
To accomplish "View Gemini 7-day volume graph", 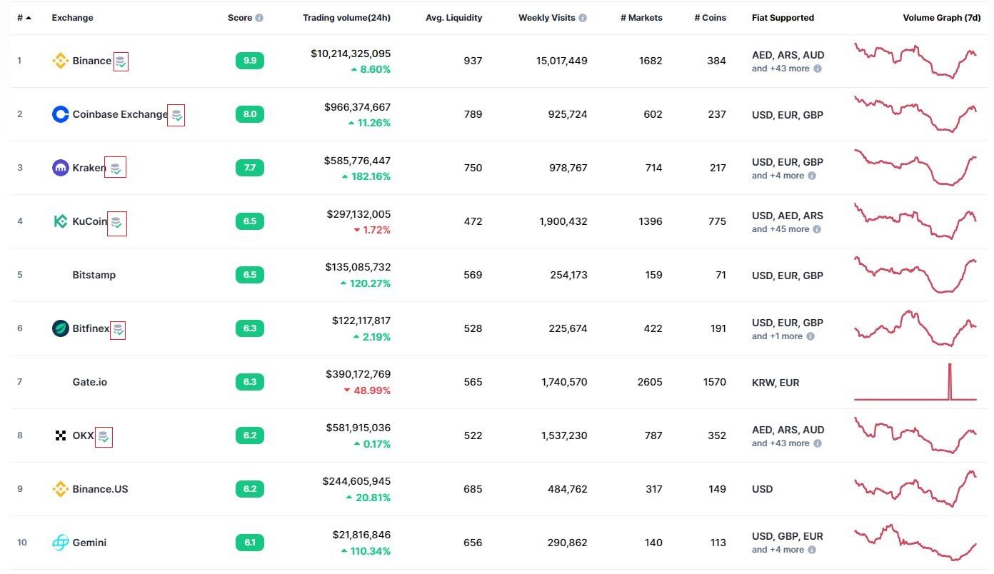I will coord(915,543).
